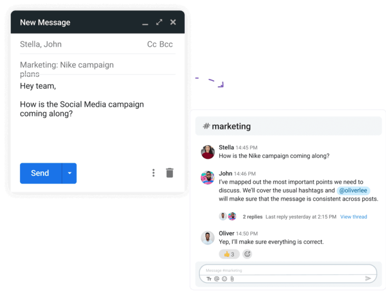Open the emoji picker in the message composer
386x294 pixels.
[225, 279]
